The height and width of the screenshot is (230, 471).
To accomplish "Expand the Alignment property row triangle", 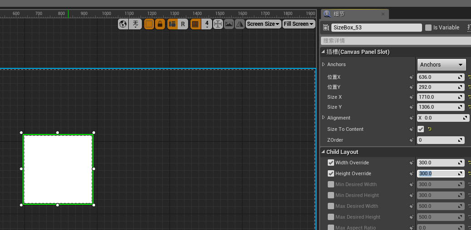I will pos(324,118).
